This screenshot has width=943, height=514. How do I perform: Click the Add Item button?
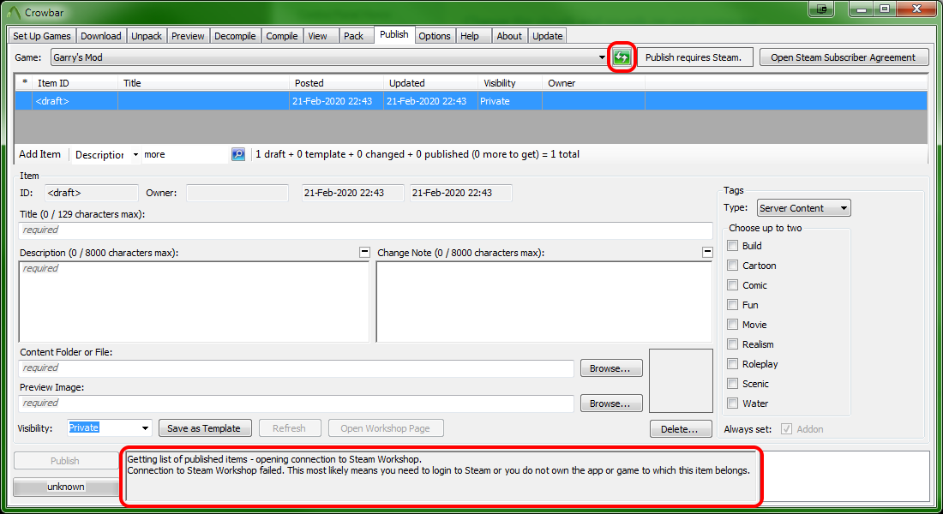tap(40, 154)
